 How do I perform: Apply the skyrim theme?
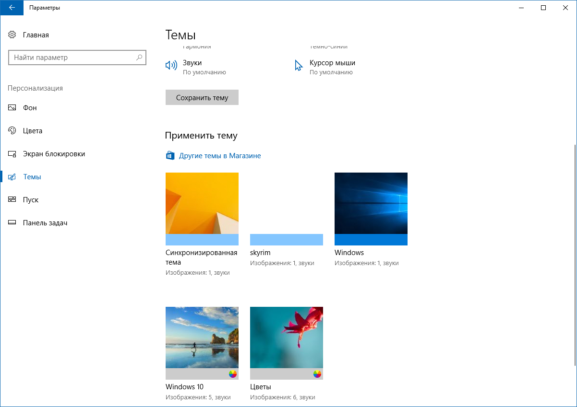pyautogui.click(x=286, y=209)
